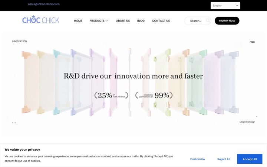Image resolution: width=267 pixels, height=167 pixels.
Task: Click the 25% total revenue statistic
Action: (x=111, y=95)
